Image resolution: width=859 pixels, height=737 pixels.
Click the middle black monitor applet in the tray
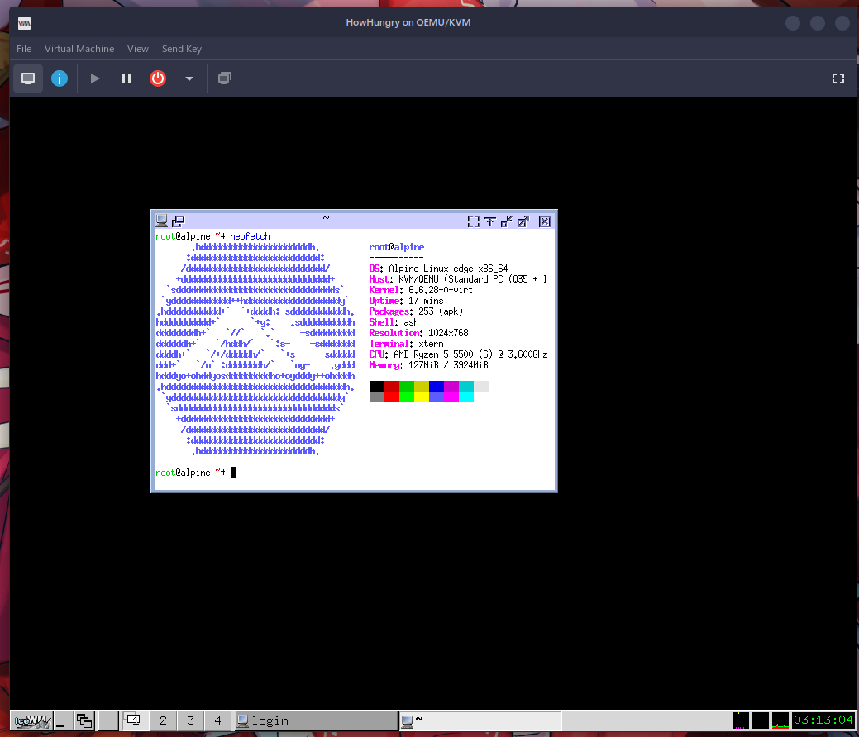[760, 720]
